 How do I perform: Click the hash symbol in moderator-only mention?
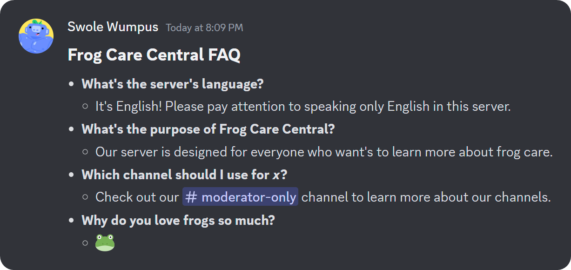[x=191, y=196]
